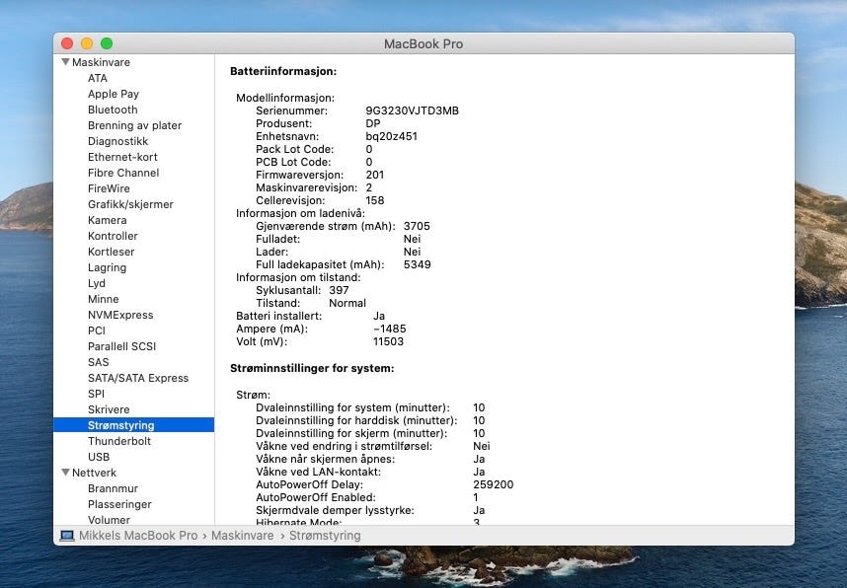Screen dimensions: 847x588
Task: Click Skjermdvale demper lysstyrke row
Action: [370, 511]
